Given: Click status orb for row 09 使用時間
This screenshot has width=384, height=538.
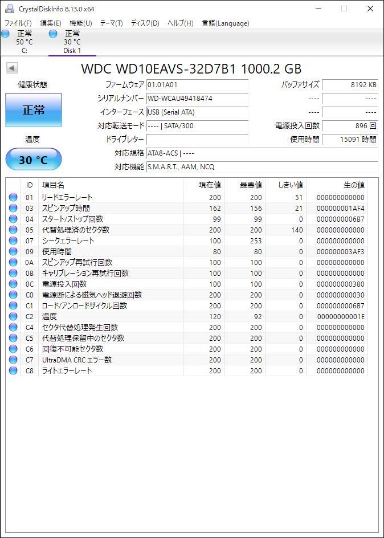Looking at the screenshot, I should (x=13, y=251).
